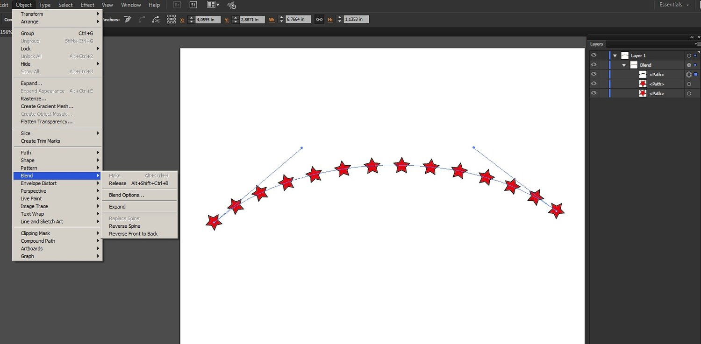Choose Release in the Blend submenu
The height and width of the screenshot is (344, 701).
tap(139, 183)
